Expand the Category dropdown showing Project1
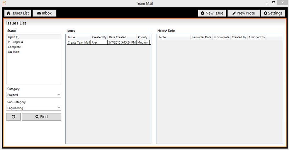The height and width of the screenshot is (150, 289). 34,95
